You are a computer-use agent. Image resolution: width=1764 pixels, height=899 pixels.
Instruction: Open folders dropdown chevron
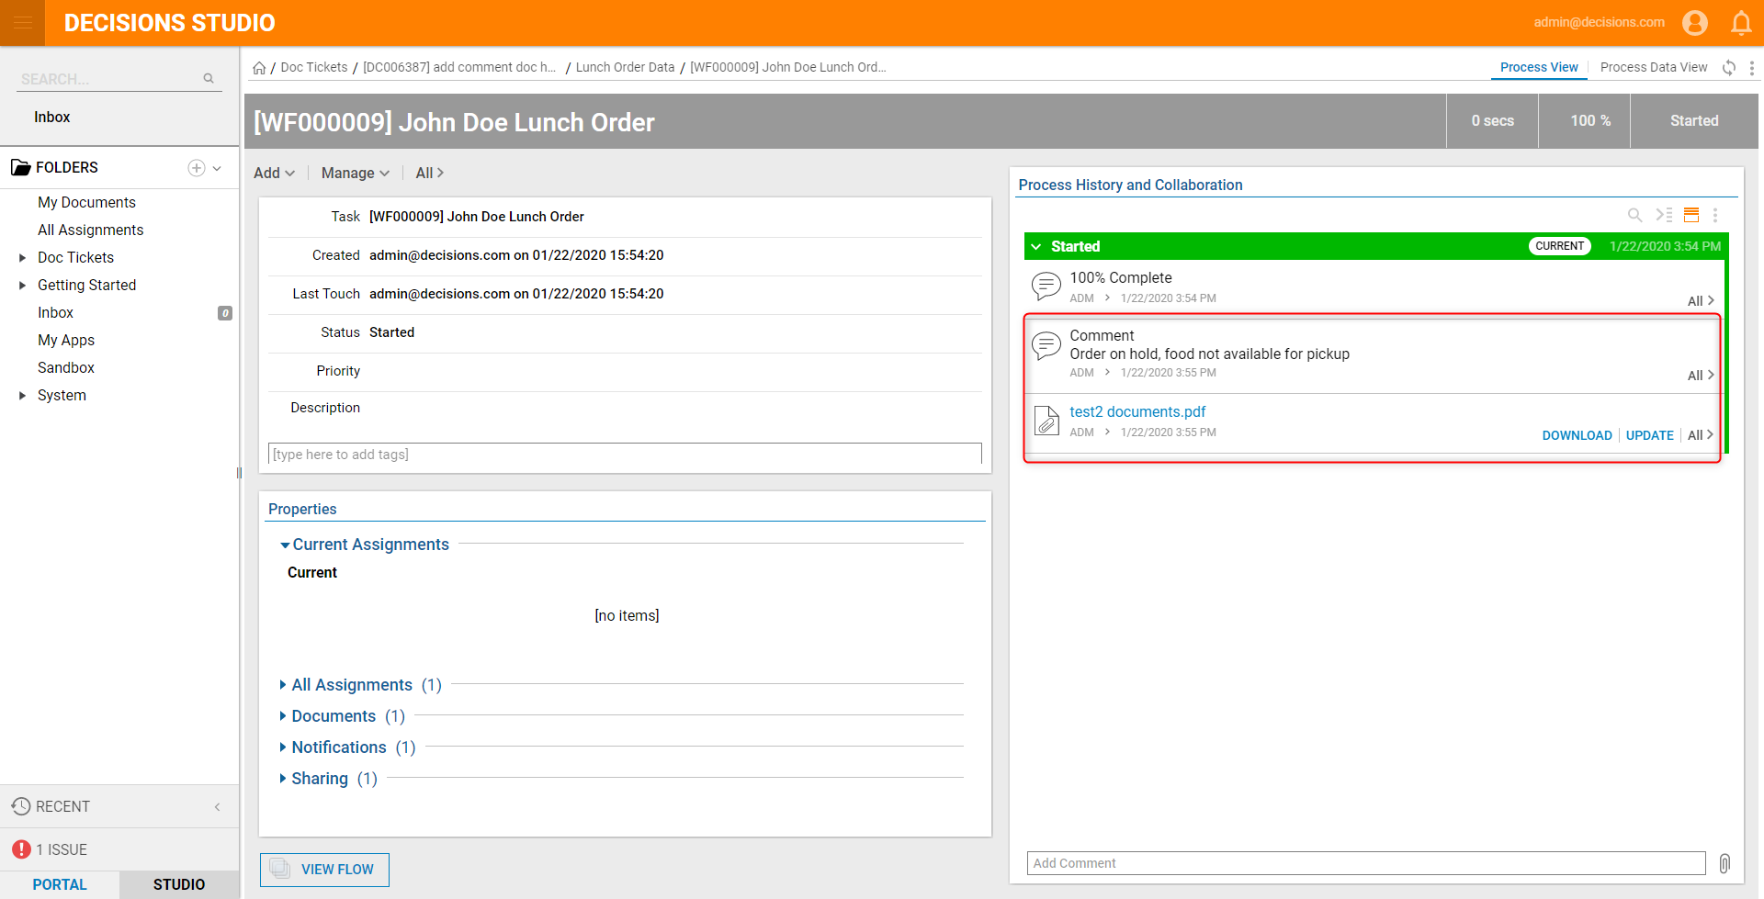(217, 168)
